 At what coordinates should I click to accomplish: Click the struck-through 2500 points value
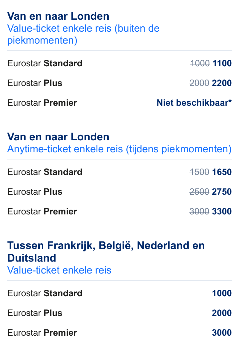pyautogui.click(x=199, y=192)
